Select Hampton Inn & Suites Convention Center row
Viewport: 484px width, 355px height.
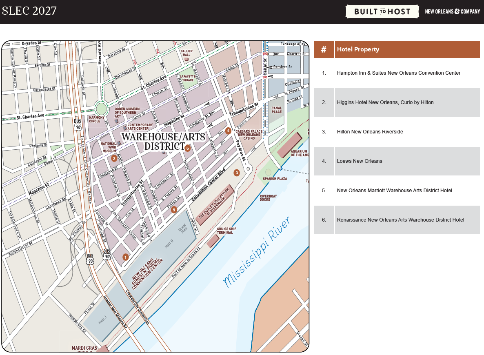[397, 73]
